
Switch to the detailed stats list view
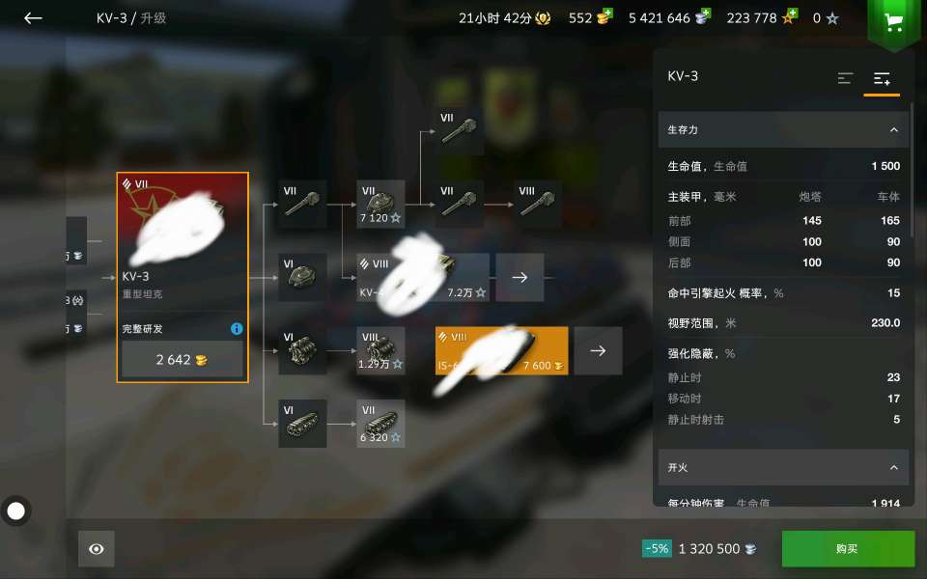882,78
